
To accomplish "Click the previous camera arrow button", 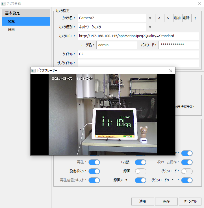I will pyautogui.click(x=159, y=18).
